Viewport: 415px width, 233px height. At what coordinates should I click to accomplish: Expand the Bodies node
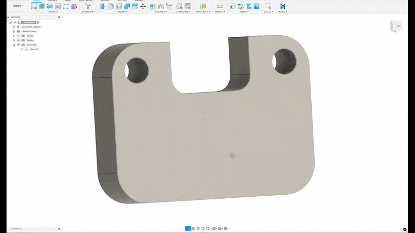click(14, 40)
